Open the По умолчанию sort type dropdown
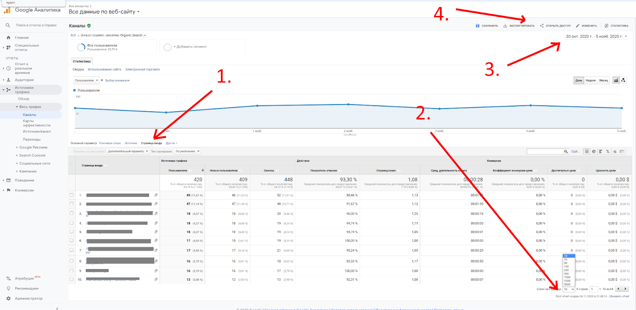 click(187, 151)
